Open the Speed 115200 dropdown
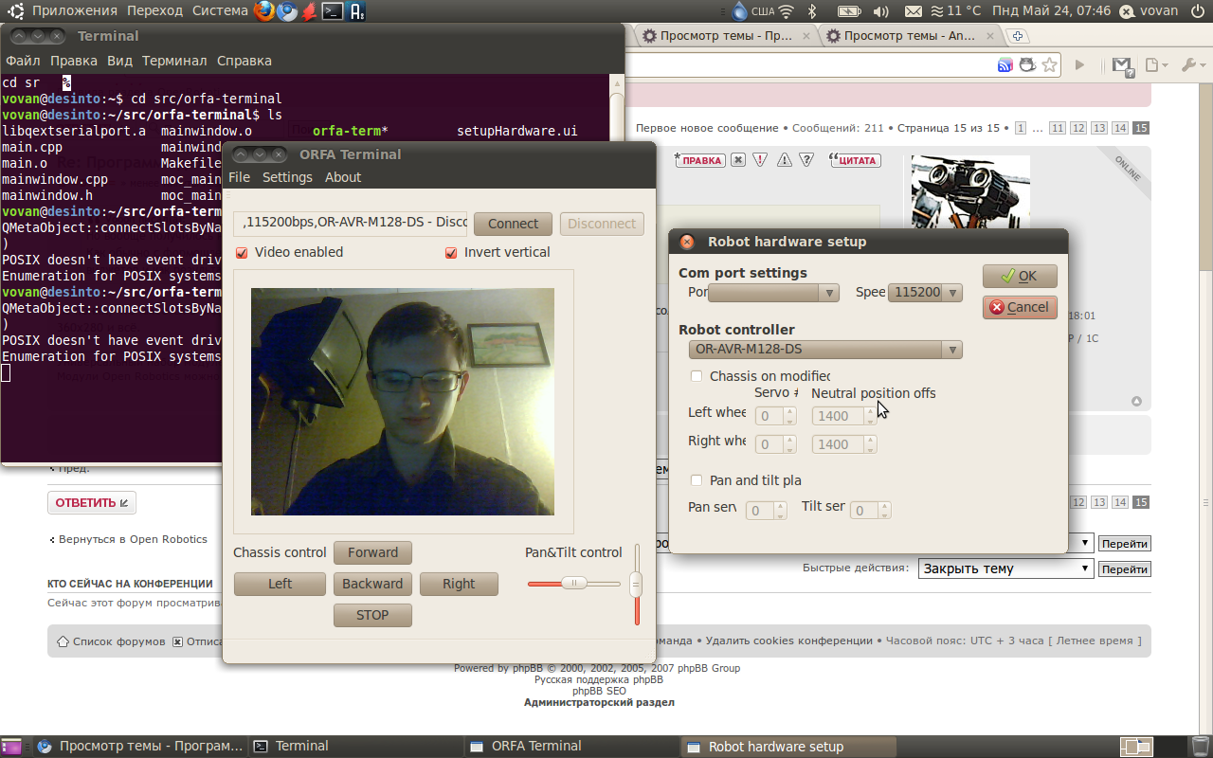 [924, 293]
